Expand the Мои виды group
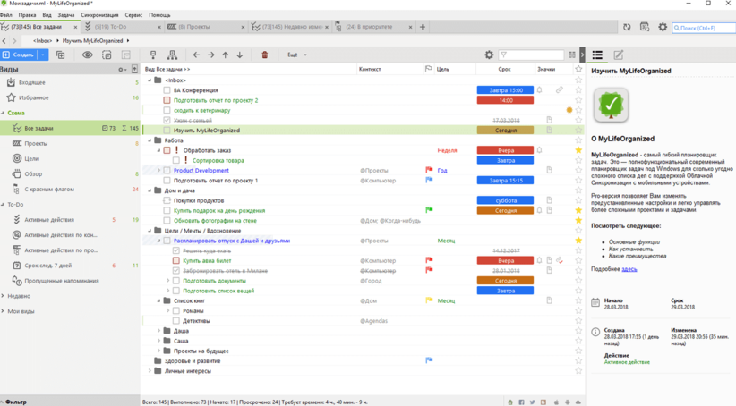Viewport: 736px width, 406px height. pos(3,311)
